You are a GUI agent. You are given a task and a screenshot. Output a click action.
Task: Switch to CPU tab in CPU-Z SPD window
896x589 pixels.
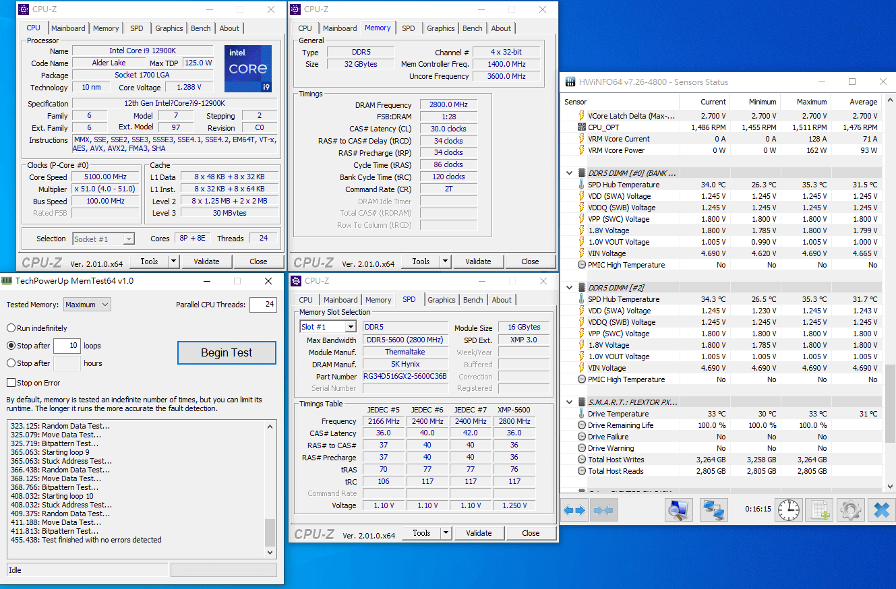(x=305, y=300)
